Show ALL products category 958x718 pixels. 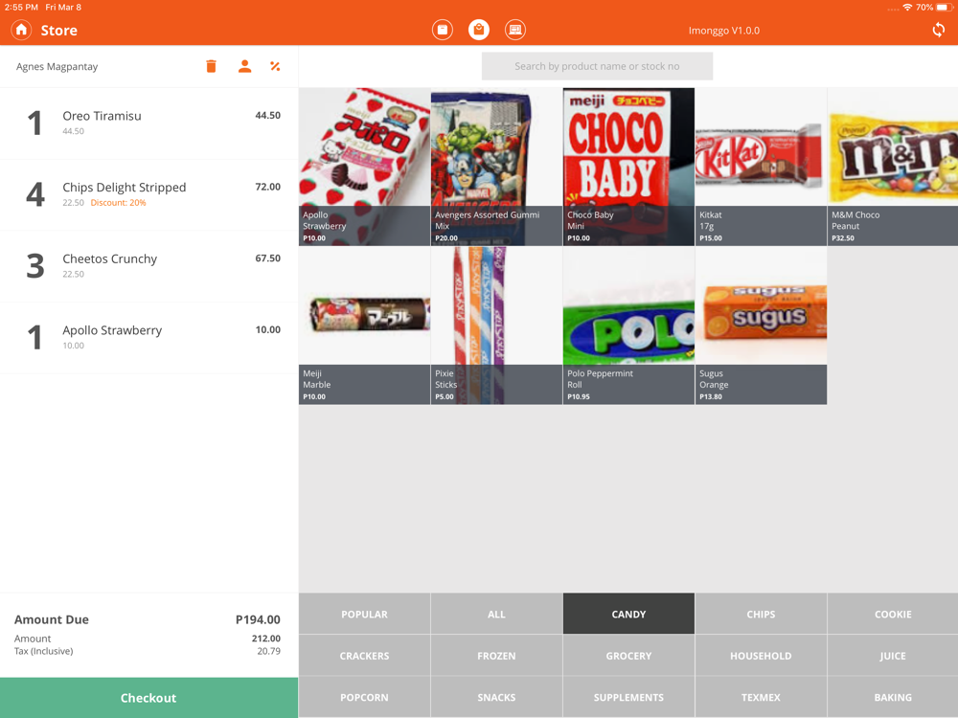pyautogui.click(x=496, y=615)
